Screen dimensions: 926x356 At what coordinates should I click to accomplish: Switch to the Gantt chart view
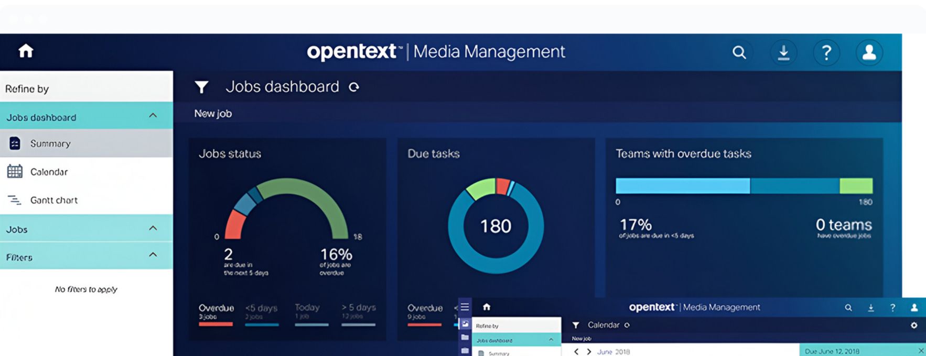tap(53, 200)
